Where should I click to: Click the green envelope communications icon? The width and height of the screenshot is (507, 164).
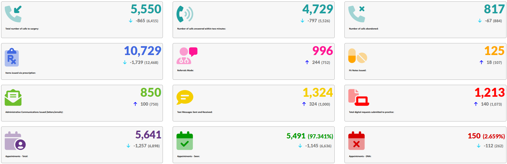pos(13,98)
